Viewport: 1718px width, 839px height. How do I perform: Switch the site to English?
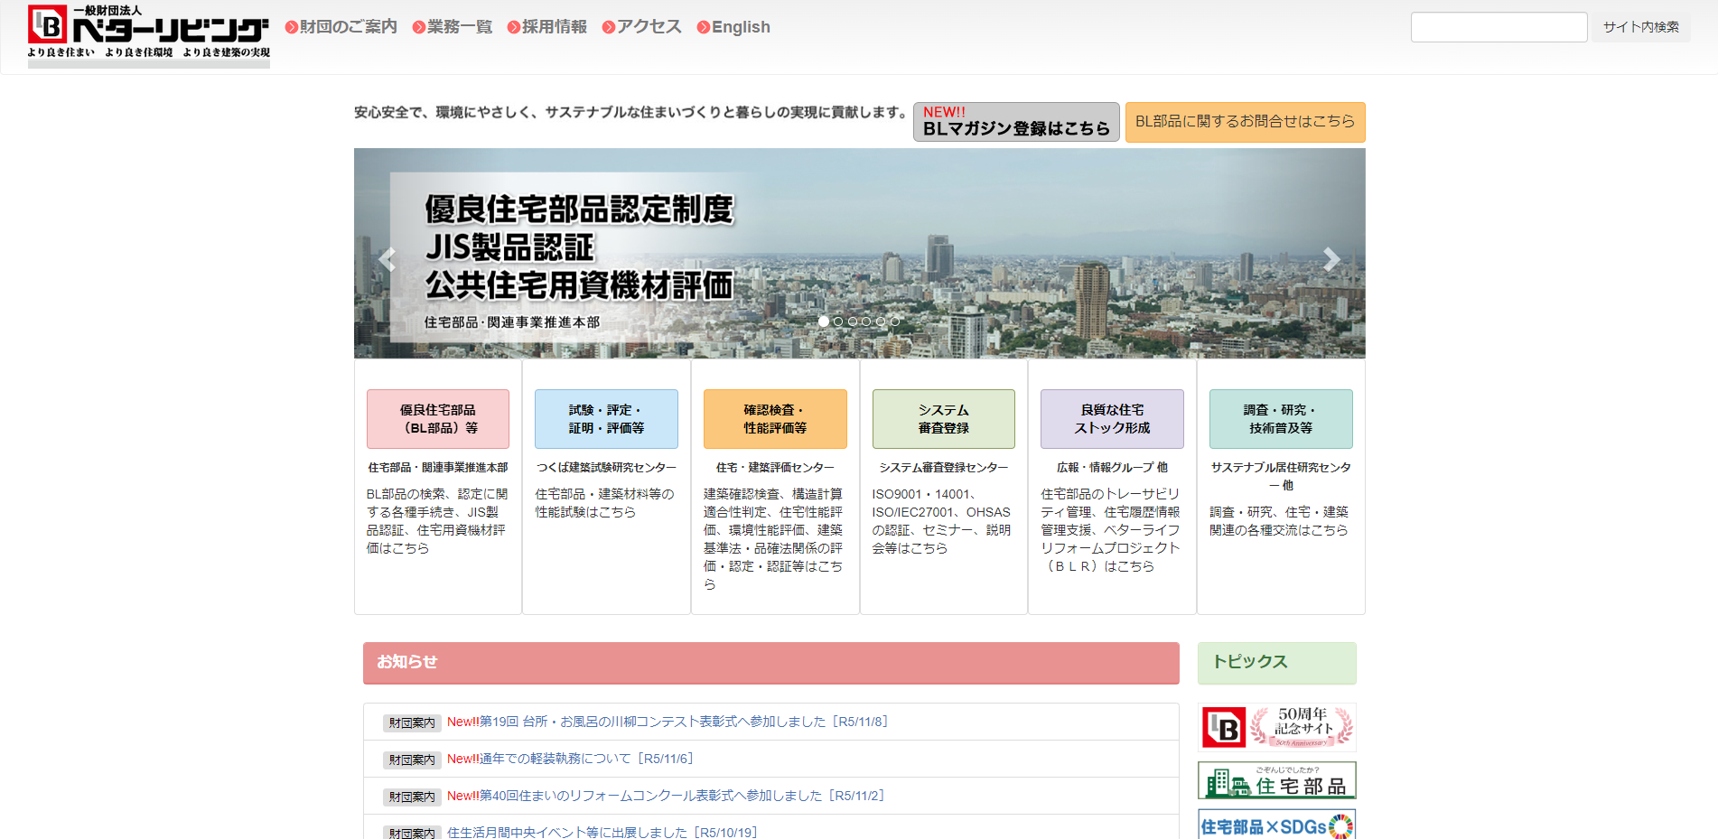coord(740,26)
